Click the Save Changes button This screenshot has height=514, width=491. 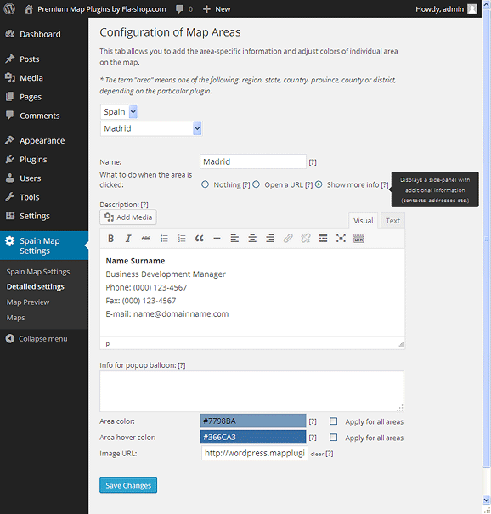click(128, 485)
